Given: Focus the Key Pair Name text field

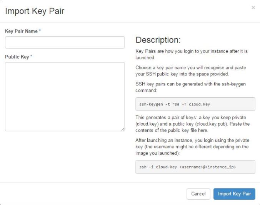Looking at the screenshot, I should point(65,43).
